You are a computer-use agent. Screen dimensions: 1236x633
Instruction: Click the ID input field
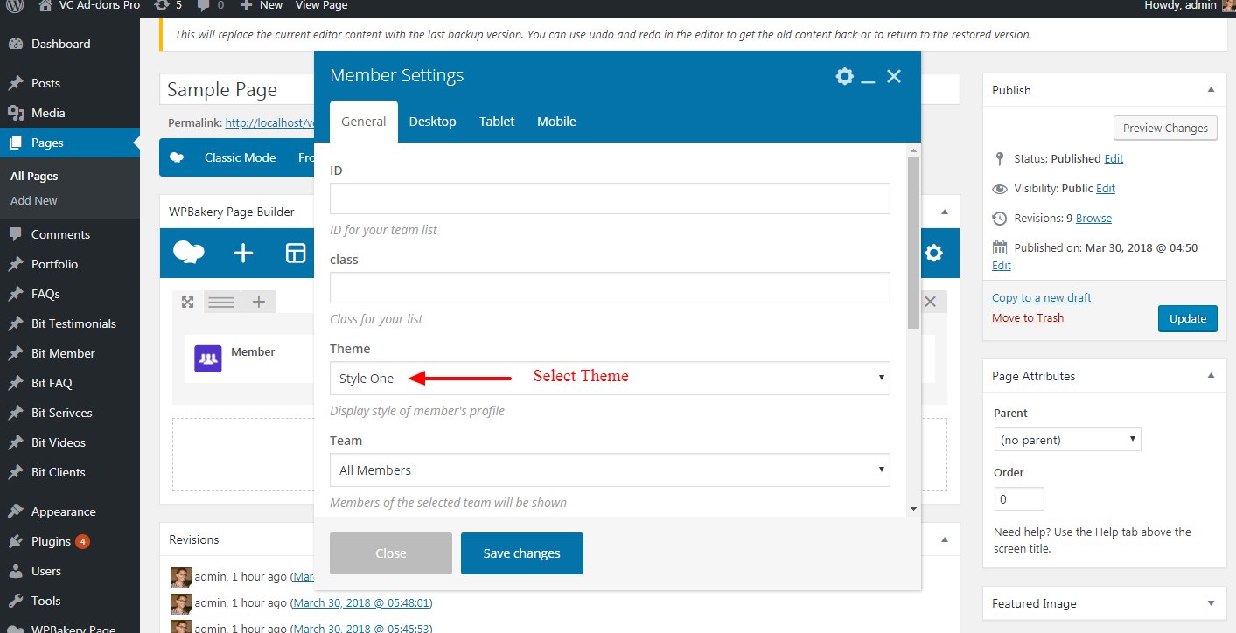click(x=609, y=198)
